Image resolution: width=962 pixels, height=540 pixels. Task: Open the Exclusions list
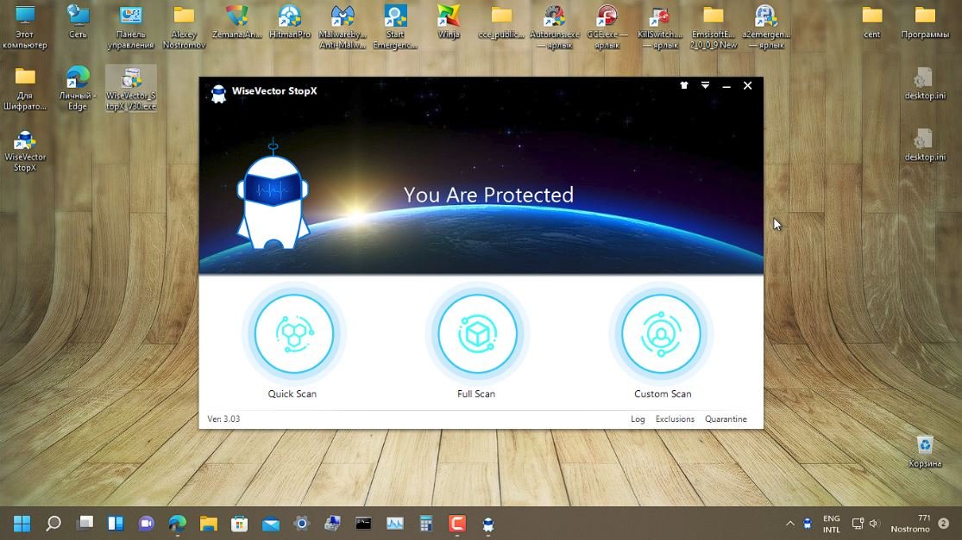pos(675,419)
